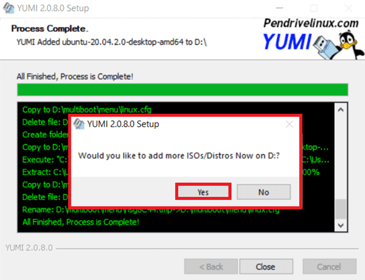The width and height of the screenshot is (365, 280).
Task: Click the penguin mascot logo
Action: (x=349, y=45)
